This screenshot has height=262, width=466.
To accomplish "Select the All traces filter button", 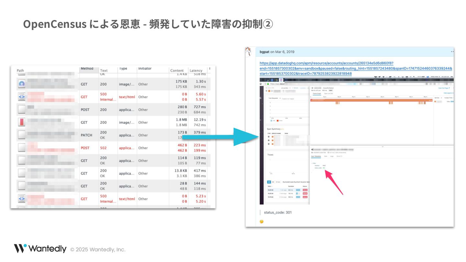I will coord(269,182).
